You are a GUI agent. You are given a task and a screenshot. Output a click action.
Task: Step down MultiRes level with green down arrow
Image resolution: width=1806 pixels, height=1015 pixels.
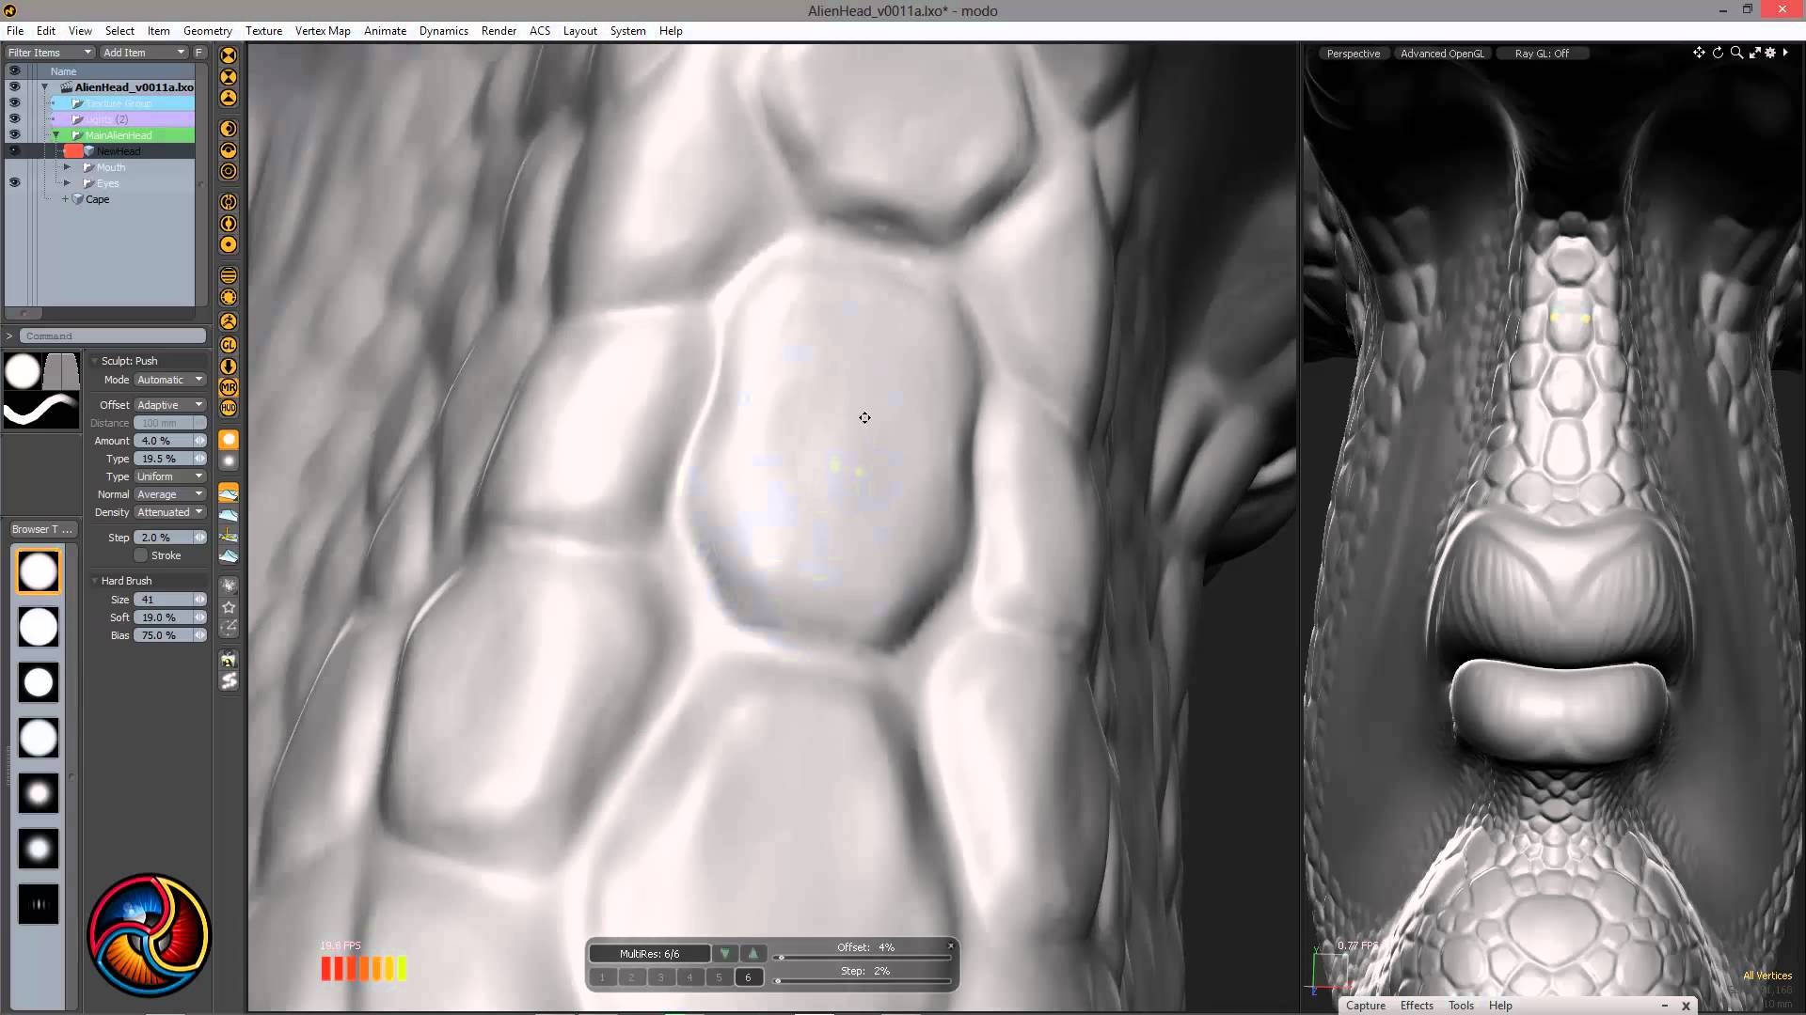pyautogui.click(x=724, y=953)
